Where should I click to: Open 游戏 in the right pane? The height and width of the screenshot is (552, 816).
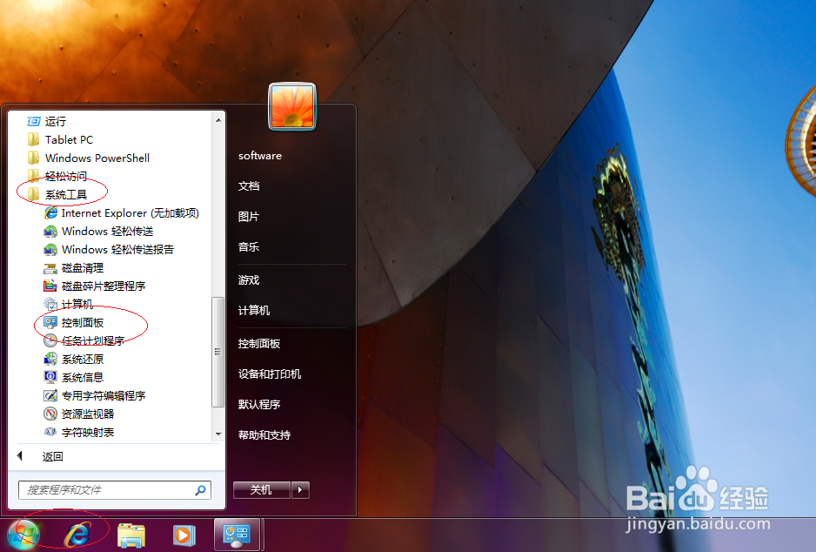tap(249, 280)
